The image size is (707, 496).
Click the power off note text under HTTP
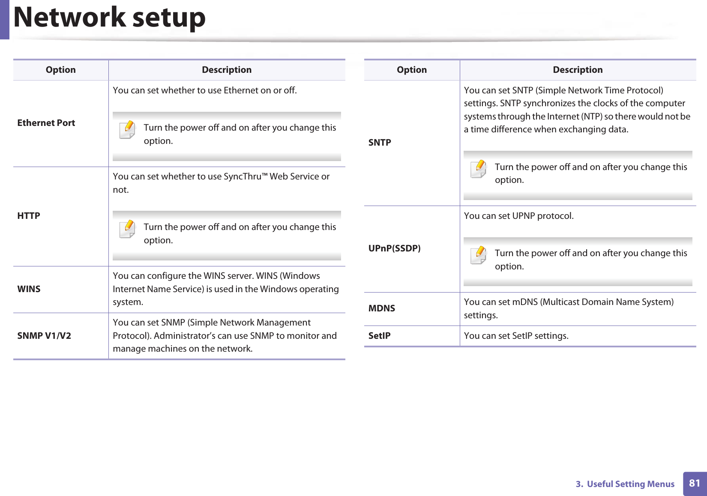coord(240,234)
